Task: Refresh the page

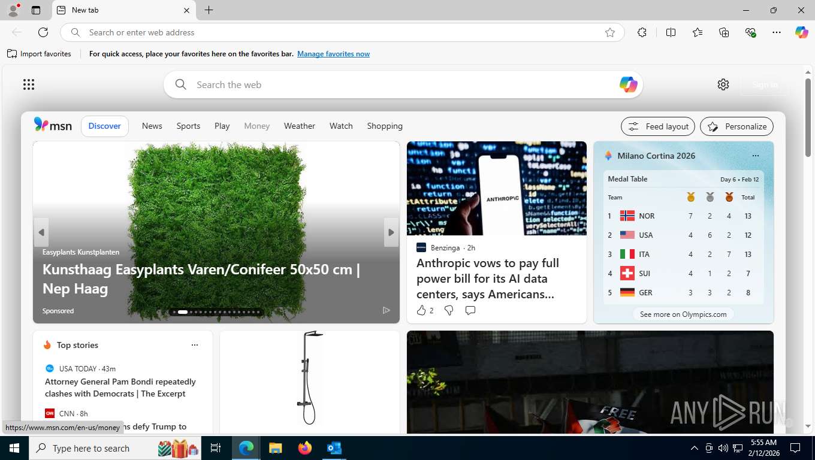Action: click(43, 32)
